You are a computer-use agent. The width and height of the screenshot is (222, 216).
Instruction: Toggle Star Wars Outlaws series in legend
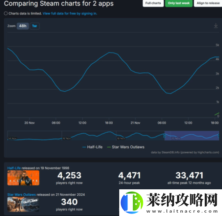pos(126,147)
